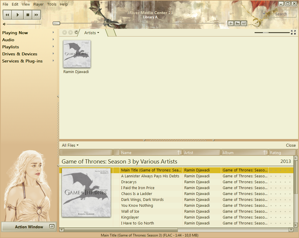Open the search options dropdown arrow
The width and height of the screenshot is (299, 238).
264,14
